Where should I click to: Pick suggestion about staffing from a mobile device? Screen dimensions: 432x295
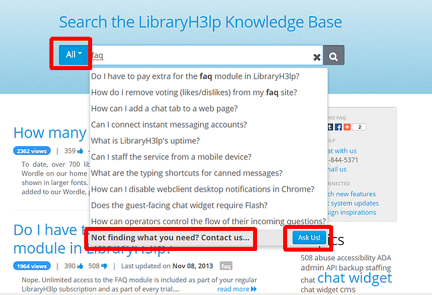171,157
